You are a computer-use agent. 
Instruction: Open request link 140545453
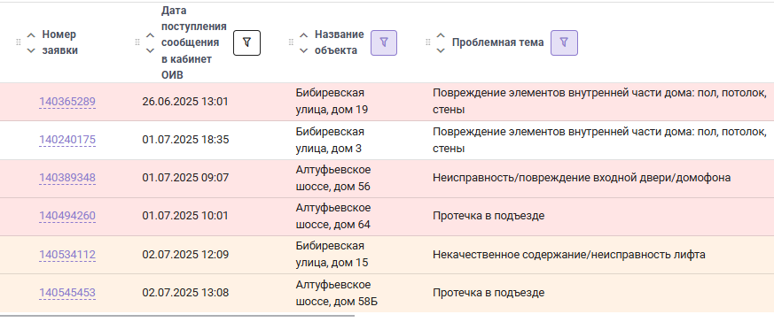tap(67, 294)
